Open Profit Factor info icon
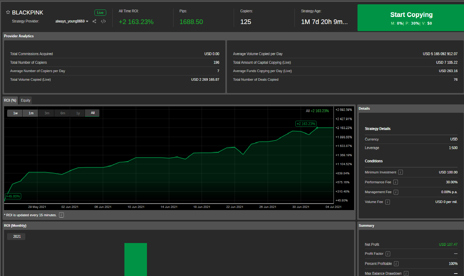 (x=388, y=254)
